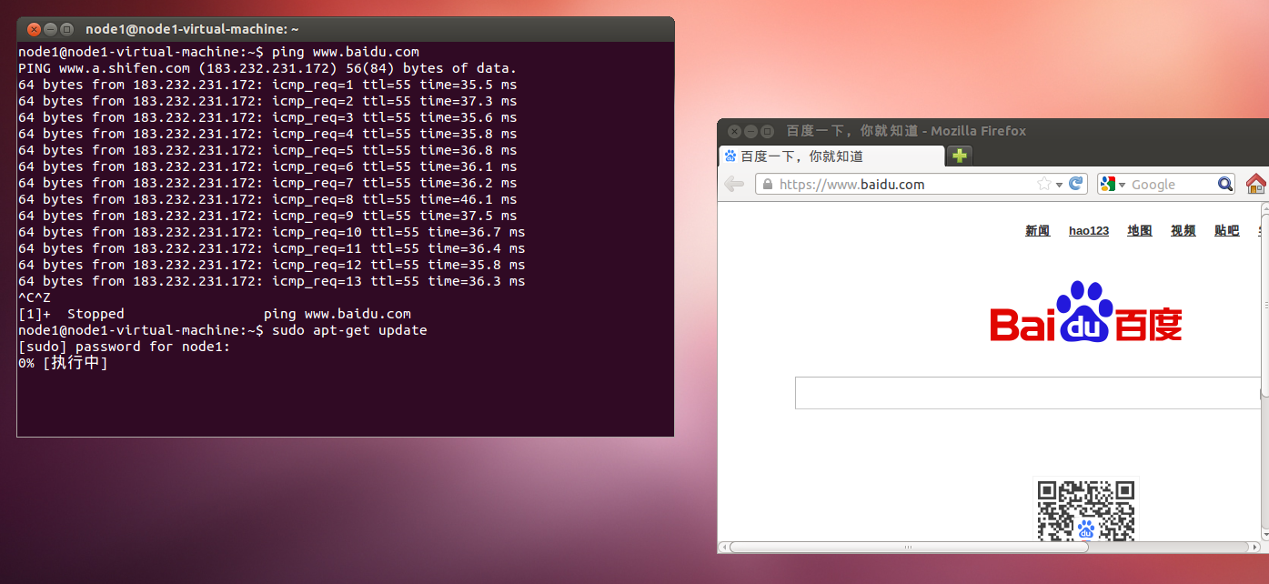This screenshot has width=1269, height=584.
Task: Go back in Firefox with the back arrow
Action: coord(734,184)
